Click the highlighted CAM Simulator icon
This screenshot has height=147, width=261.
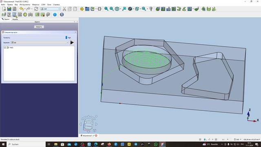[15, 15]
